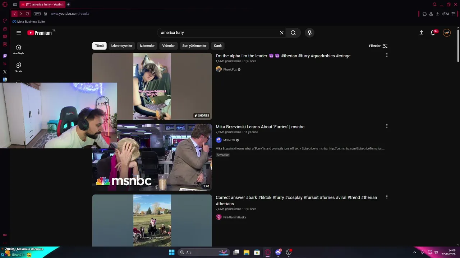Click the taskbar 'Ara' search box
The height and width of the screenshot is (258, 460).
point(204,252)
